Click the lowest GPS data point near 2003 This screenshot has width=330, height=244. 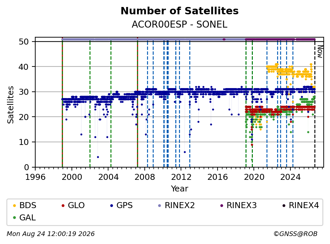[98, 157]
